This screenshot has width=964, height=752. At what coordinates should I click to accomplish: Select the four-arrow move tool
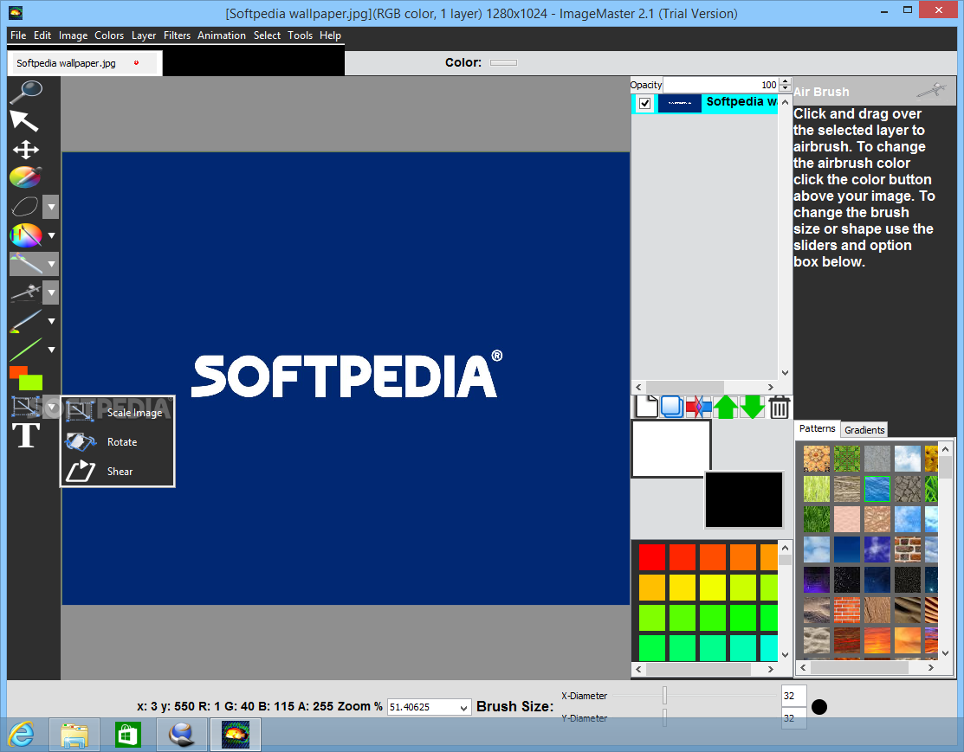coord(26,150)
